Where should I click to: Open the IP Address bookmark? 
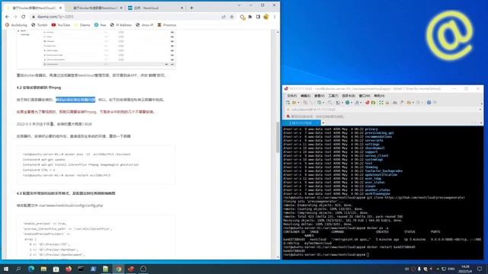pos(120,25)
